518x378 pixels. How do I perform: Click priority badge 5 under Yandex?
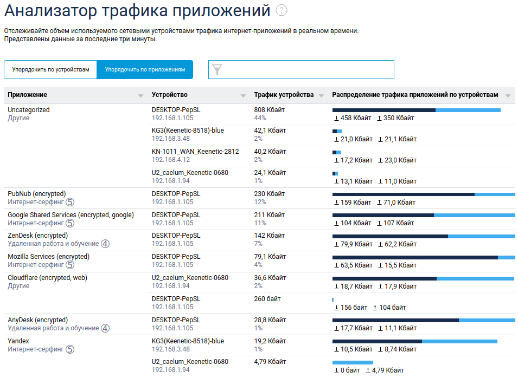70,349
